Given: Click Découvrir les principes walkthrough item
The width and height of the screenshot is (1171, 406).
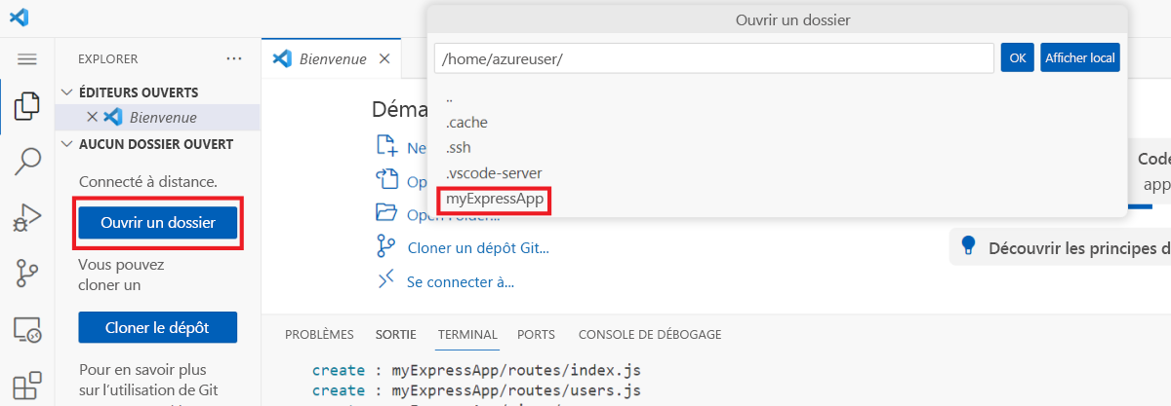Looking at the screenshot, I should coord(1061,246).
